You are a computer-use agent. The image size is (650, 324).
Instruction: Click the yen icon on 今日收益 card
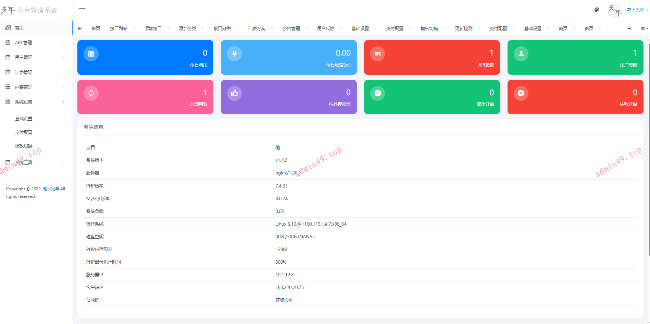click(235, 54)
